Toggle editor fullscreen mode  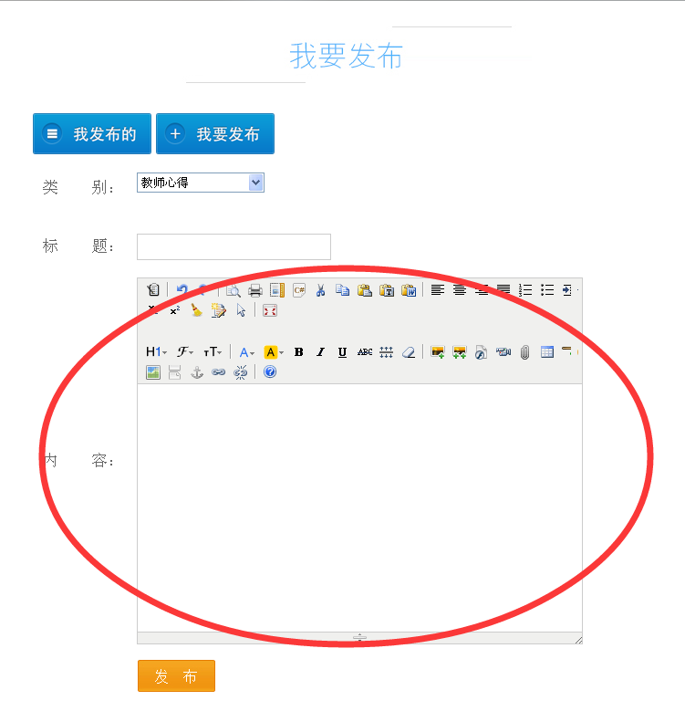(x=270, y=310)
